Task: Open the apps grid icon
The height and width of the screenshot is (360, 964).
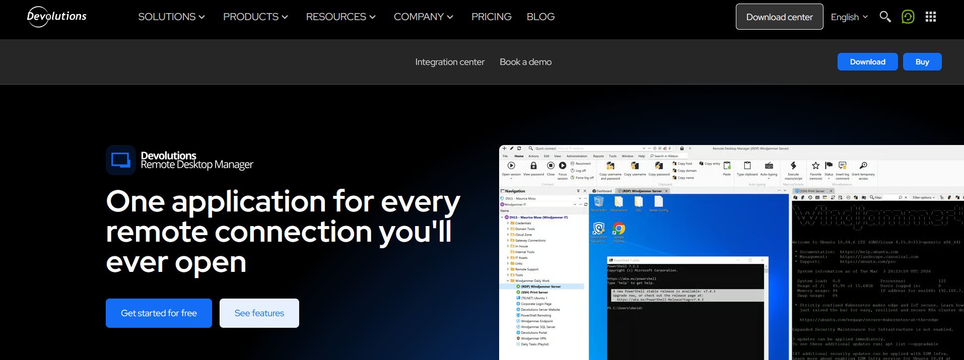Action: (x=931, y=17)
